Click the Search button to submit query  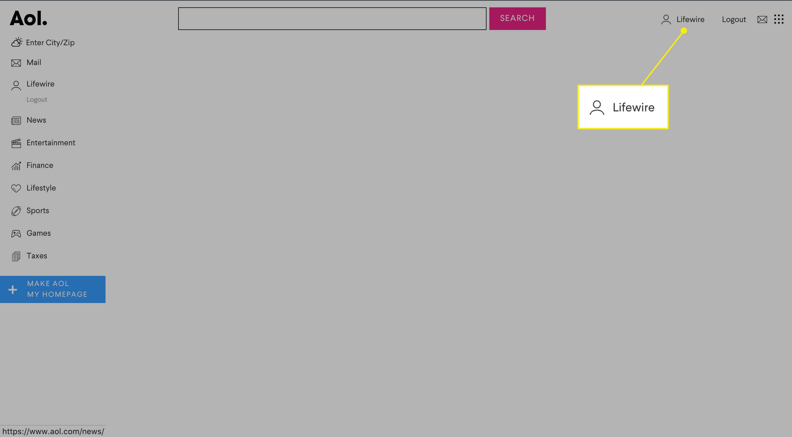tap(517, 18)
